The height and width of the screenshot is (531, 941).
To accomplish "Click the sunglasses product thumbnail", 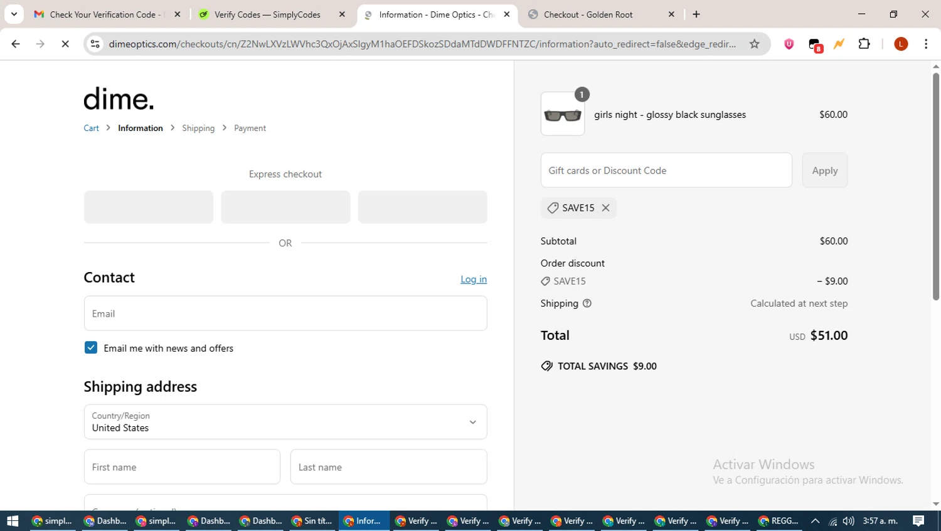I will (563, 113).
